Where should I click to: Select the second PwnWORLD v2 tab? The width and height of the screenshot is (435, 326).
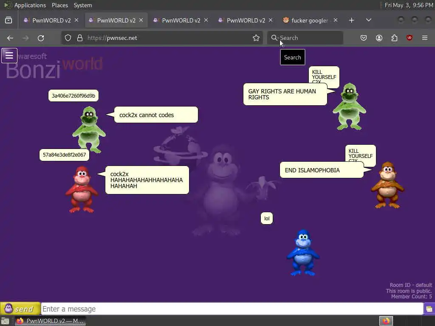click(x=116, y=20)
